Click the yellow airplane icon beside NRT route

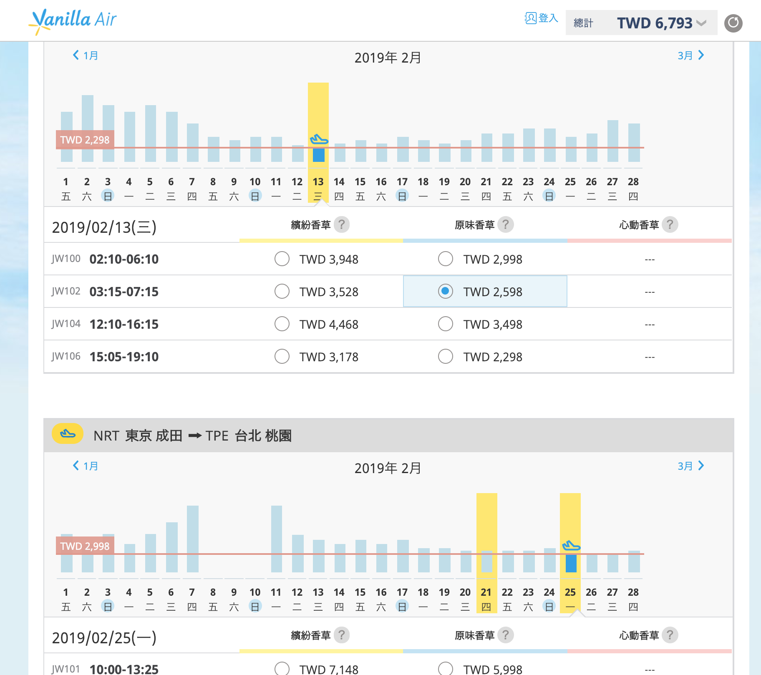[68, 435]
